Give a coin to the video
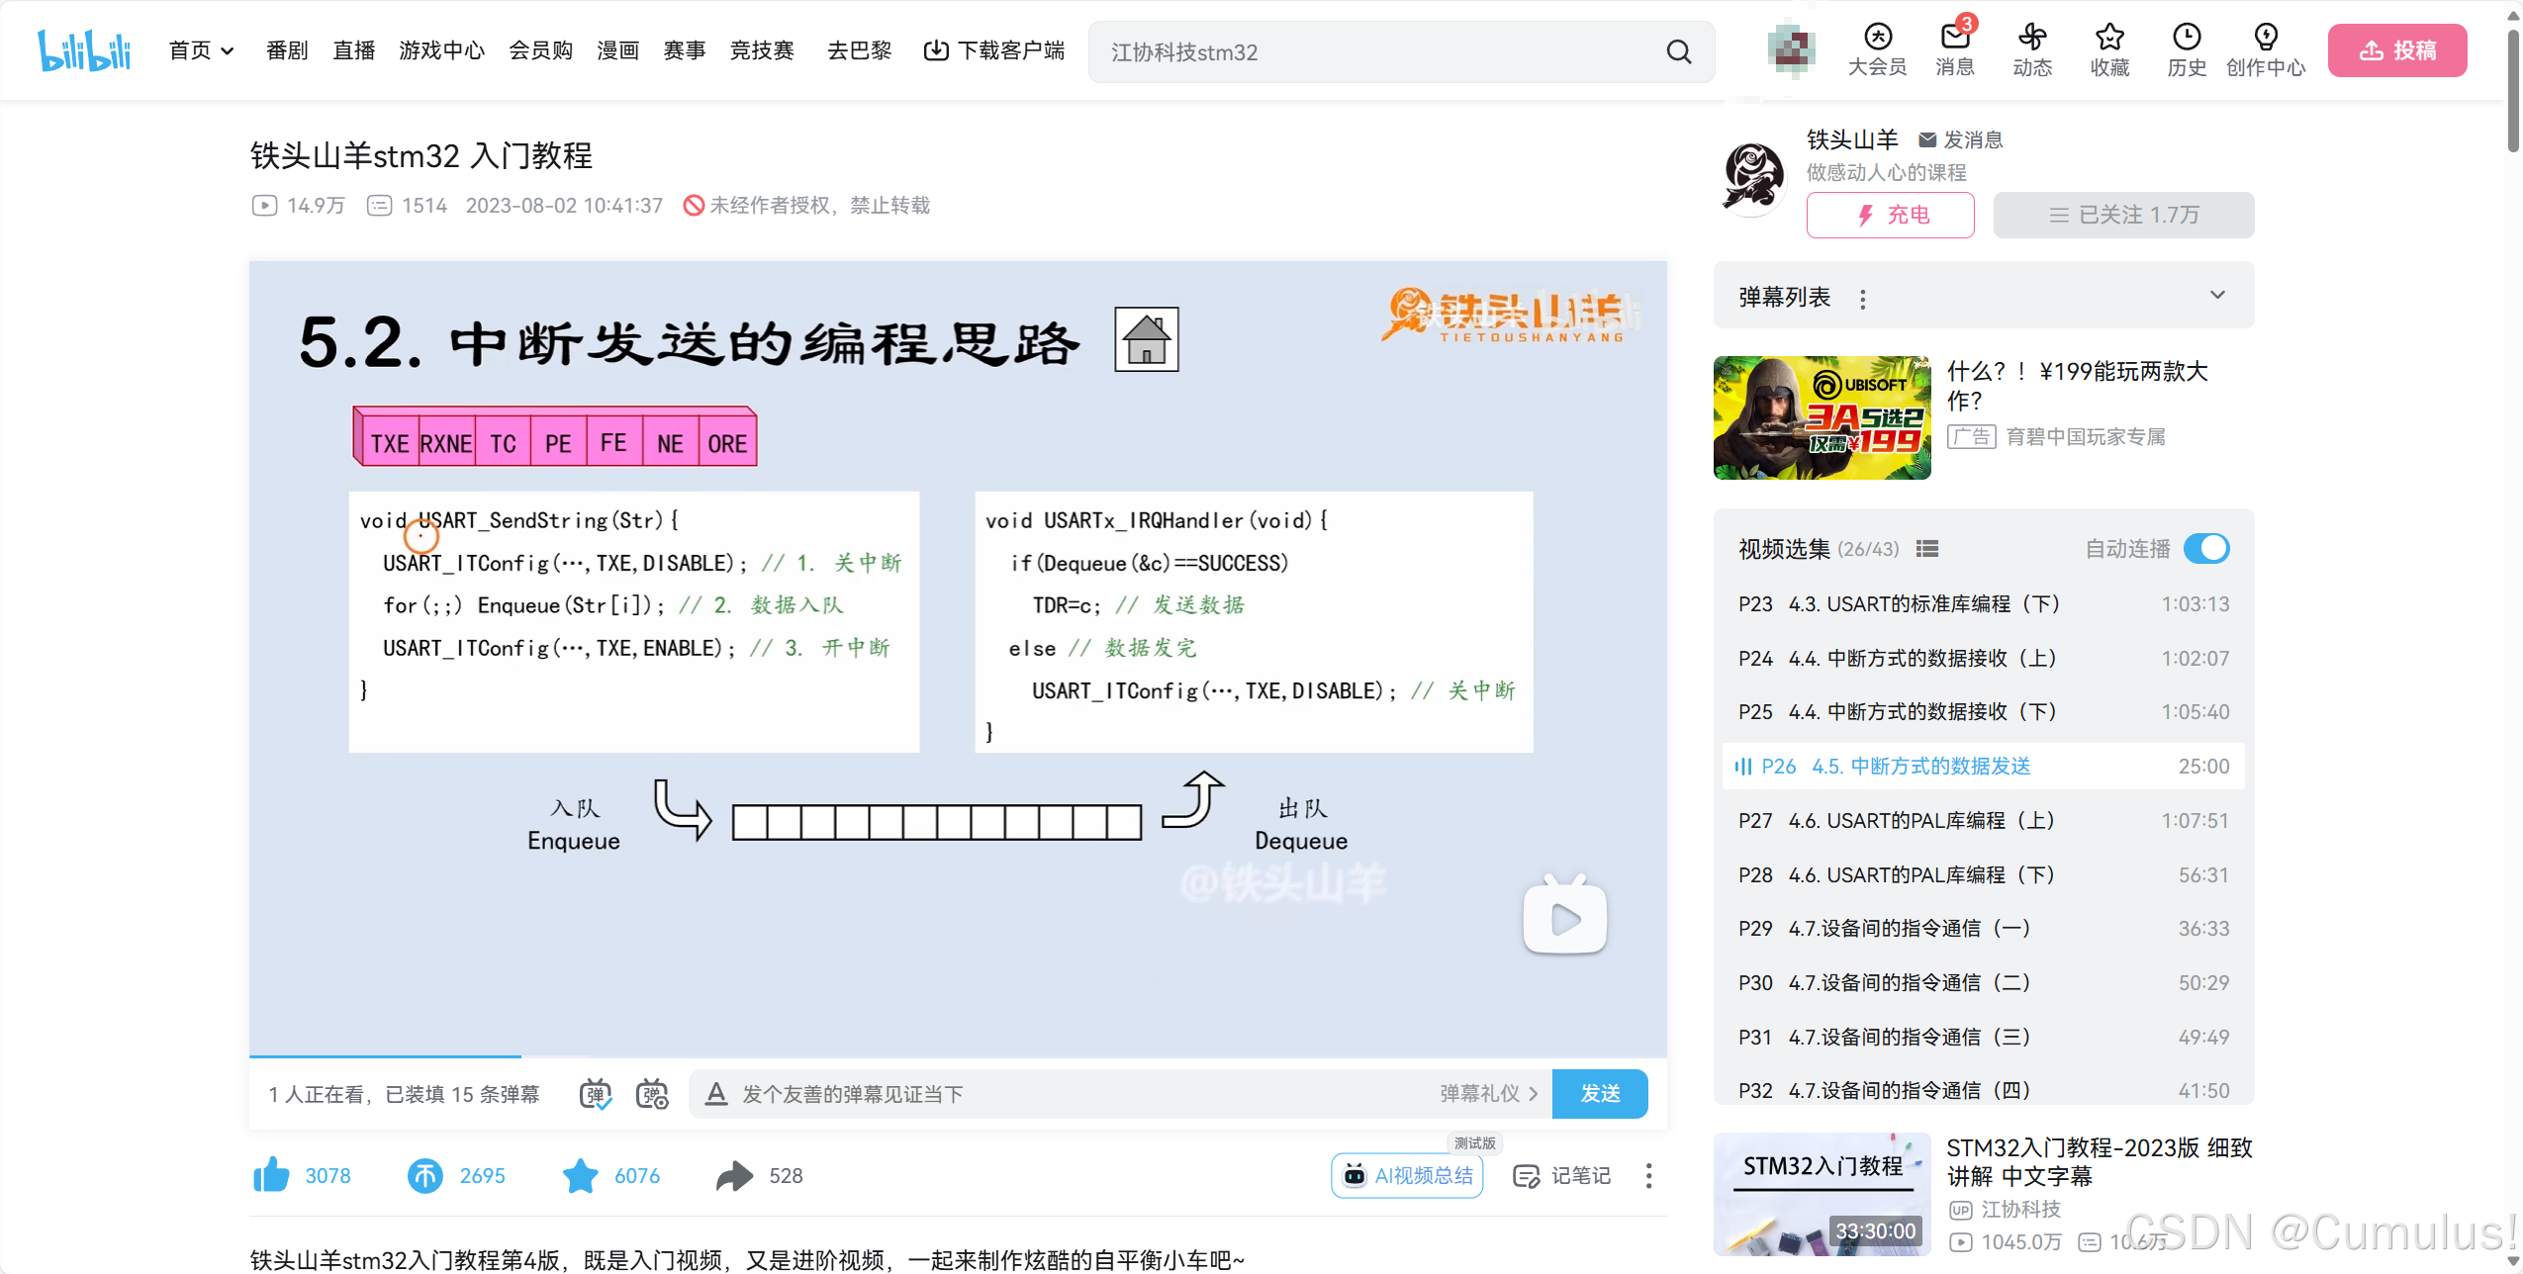This screenshot has height=1274, width=2523. pyautogui.click(x=425, y=1175)
